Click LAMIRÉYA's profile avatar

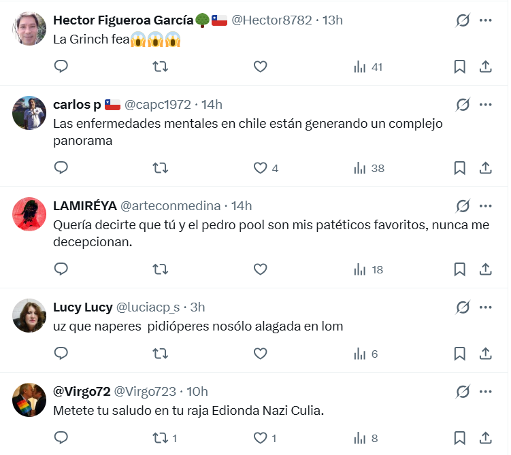coord(29,215)
